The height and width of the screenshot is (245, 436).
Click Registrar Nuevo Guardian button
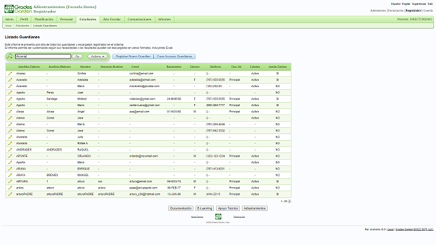(133, 56)
